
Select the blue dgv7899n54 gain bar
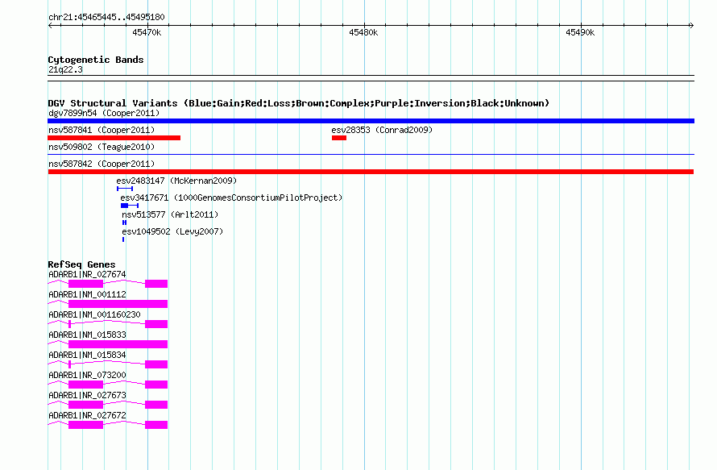point(371,121)
